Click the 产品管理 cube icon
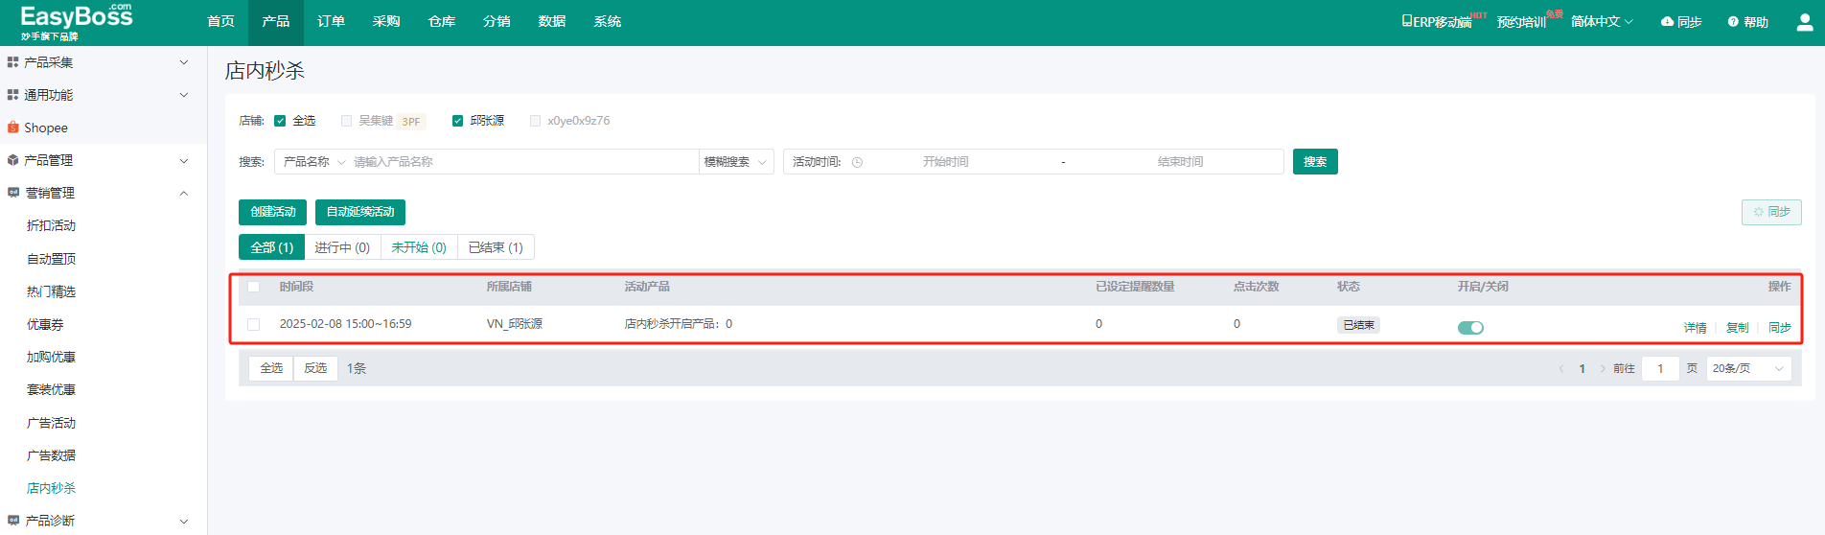 [x=12, y=160]
